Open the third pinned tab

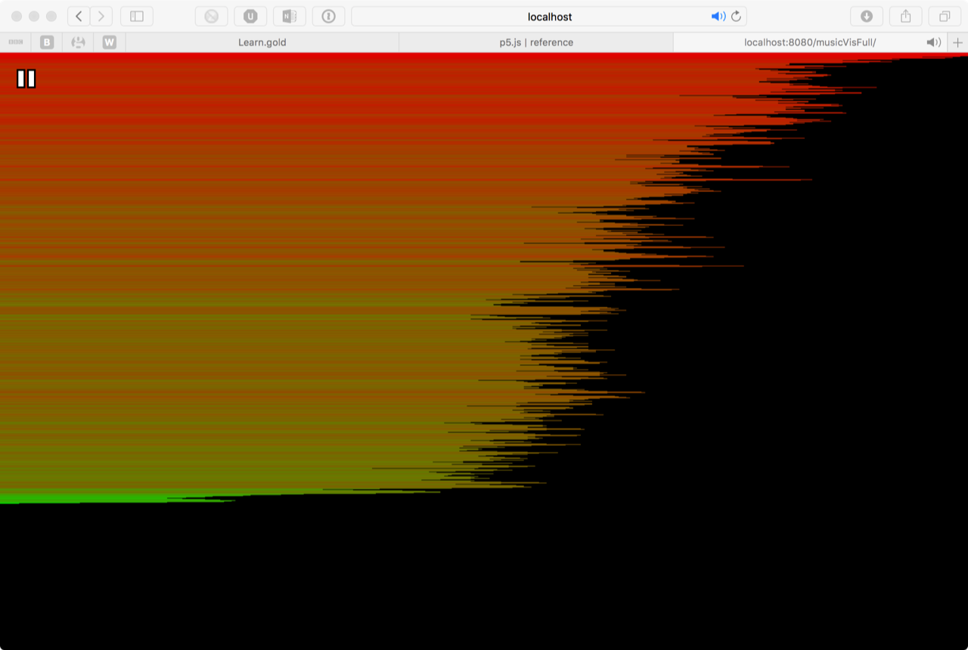pyautogui.click(x=78, y=42)
